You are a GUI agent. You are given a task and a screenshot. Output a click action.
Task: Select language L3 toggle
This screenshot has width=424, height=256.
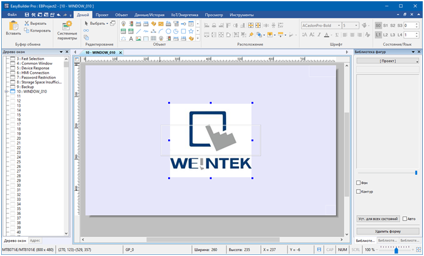(x=393, y=35)
